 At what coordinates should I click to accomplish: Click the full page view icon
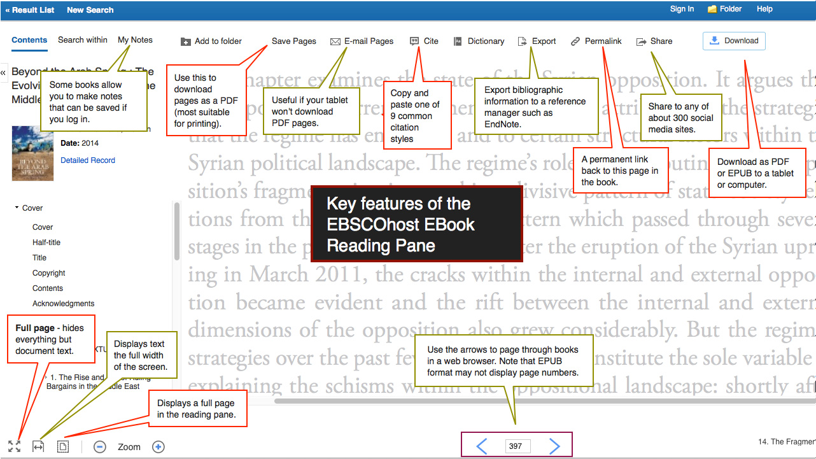click(x=14, y=447)
